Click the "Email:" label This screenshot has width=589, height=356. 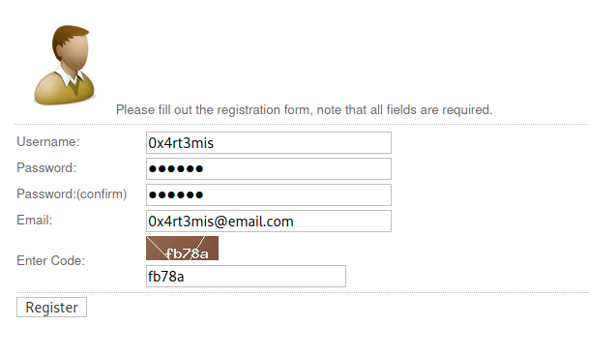click(35, 220)
